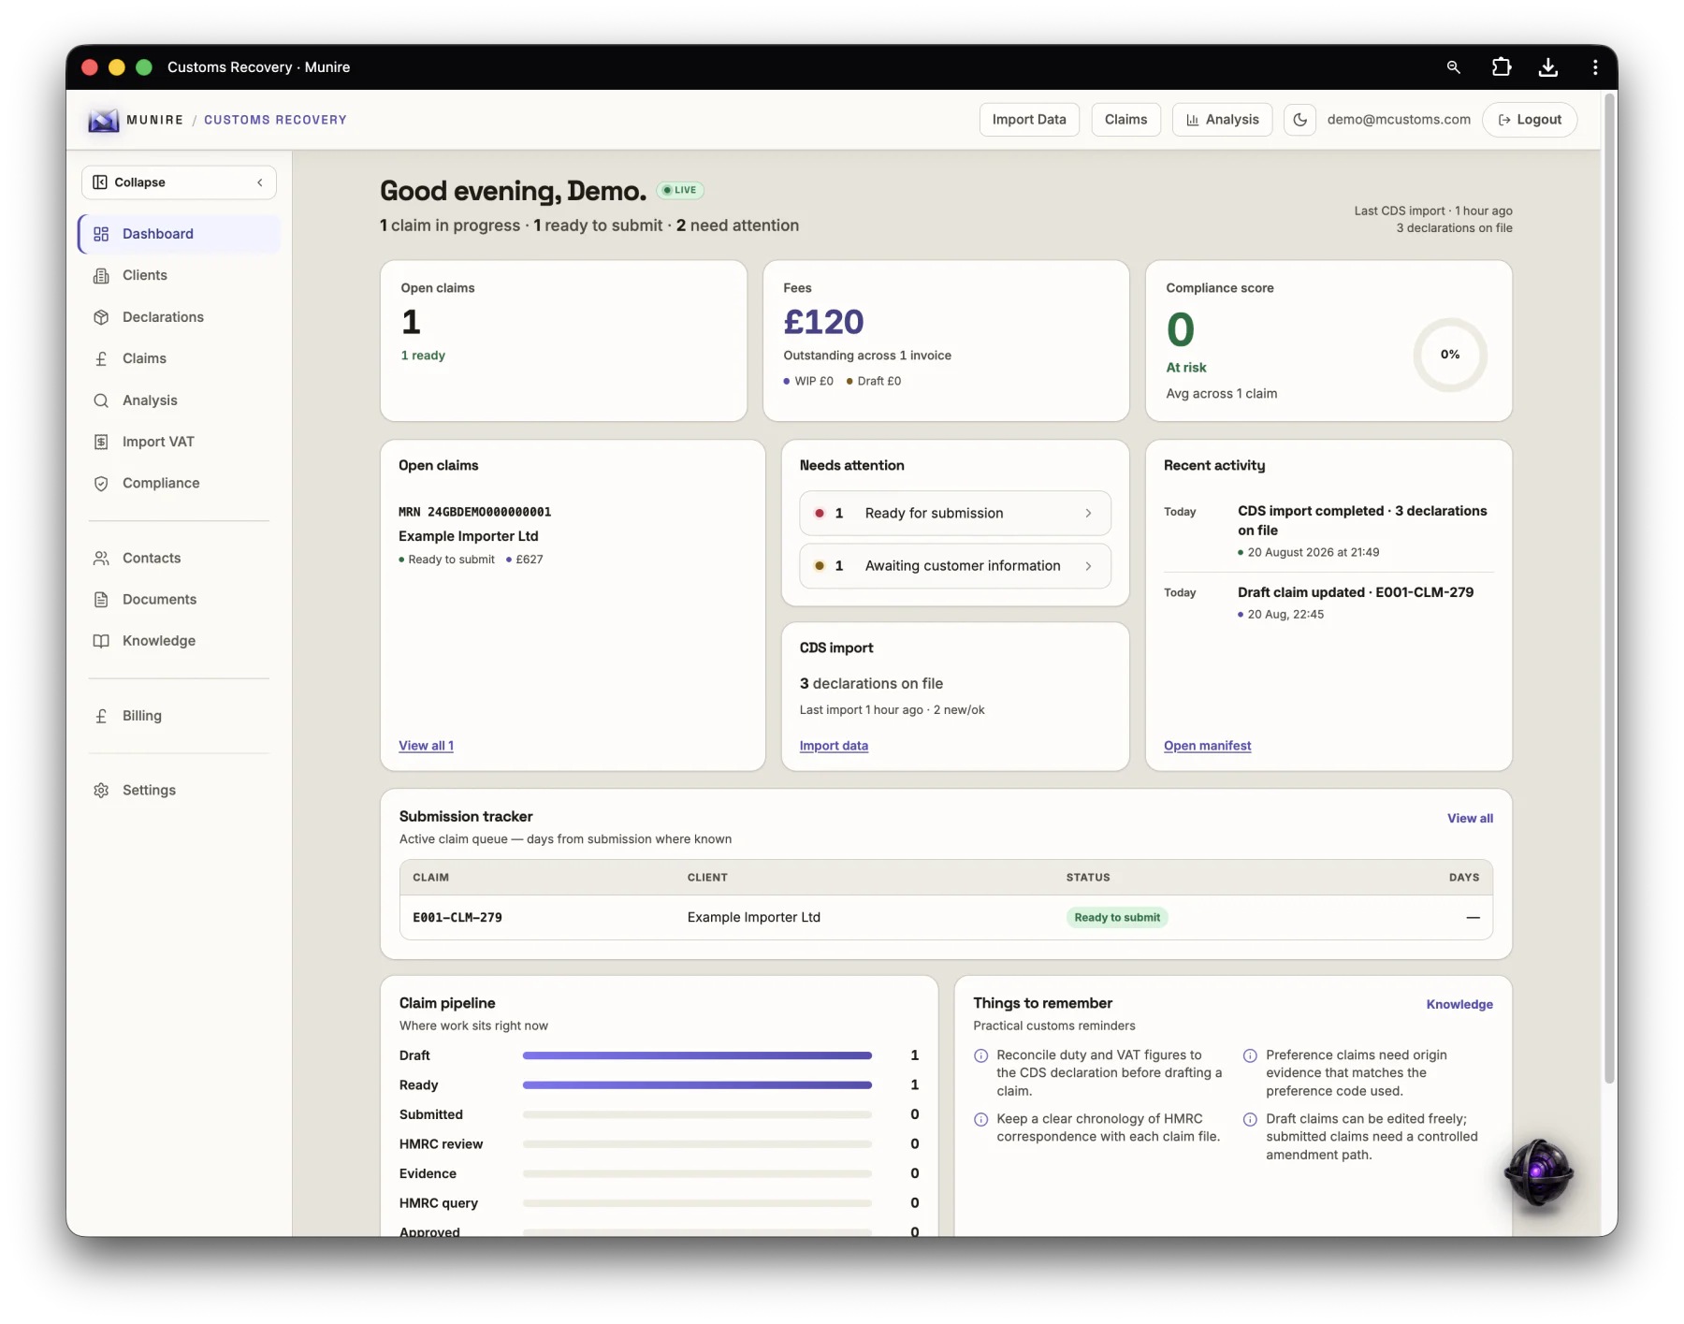Image resolution: width=1684 pixels, height=1324 pixels.
Task: Click CUSTOMS RECOVERY breadcrumb
Action: point(275,120)
